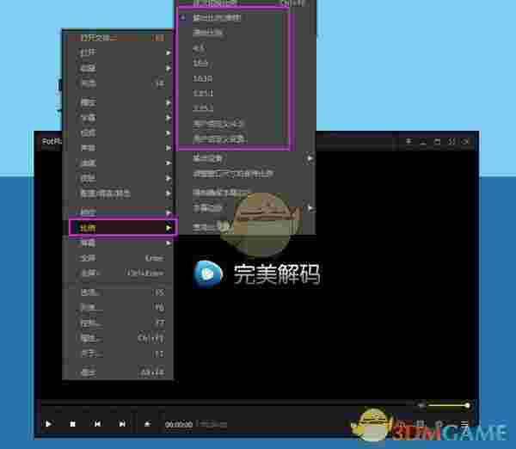Skip to the previous track
Viewport: 516px width, 449px height.
[x=97, y=424]
